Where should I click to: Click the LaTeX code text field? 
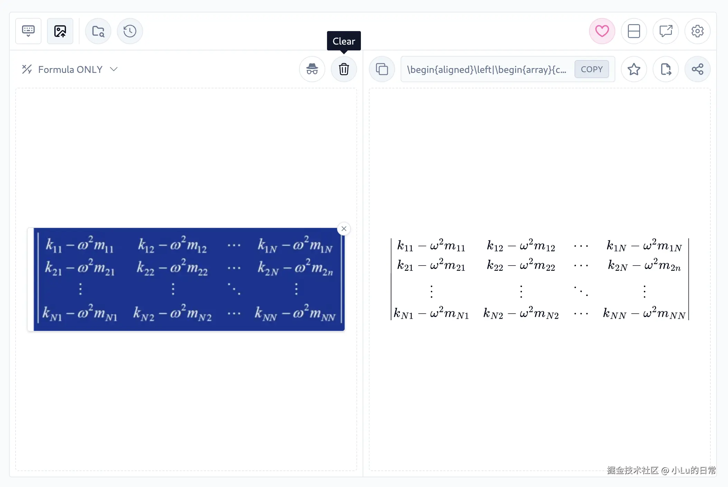[x=487, y=69]
